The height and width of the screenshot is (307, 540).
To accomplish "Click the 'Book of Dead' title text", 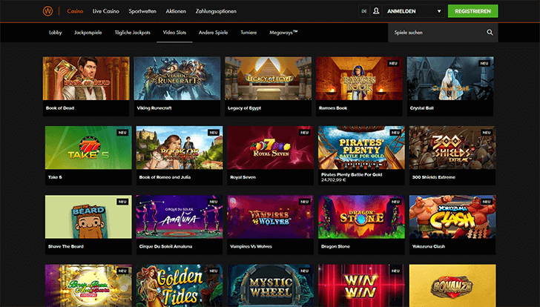I will point(60,108).
